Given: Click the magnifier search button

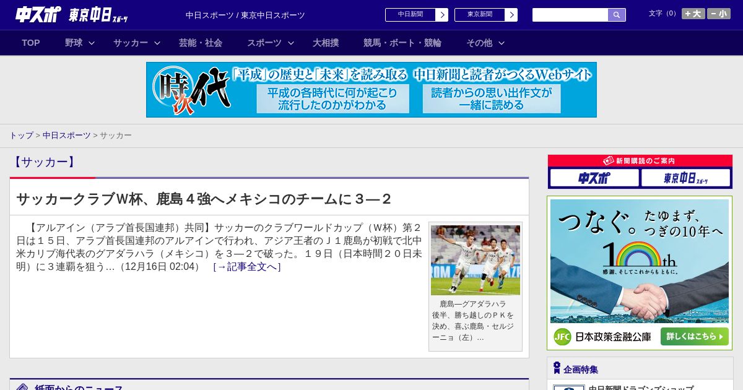Looking at the screenshot, I should point(617,15).
